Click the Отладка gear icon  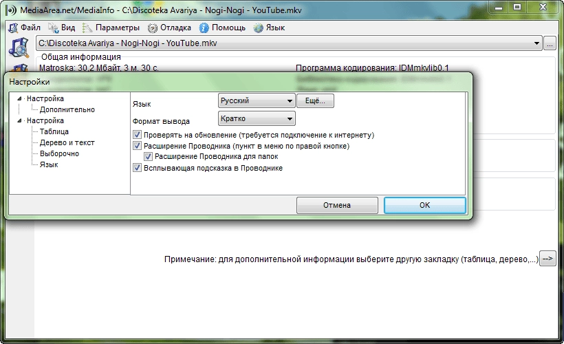[x=153, y=28]
